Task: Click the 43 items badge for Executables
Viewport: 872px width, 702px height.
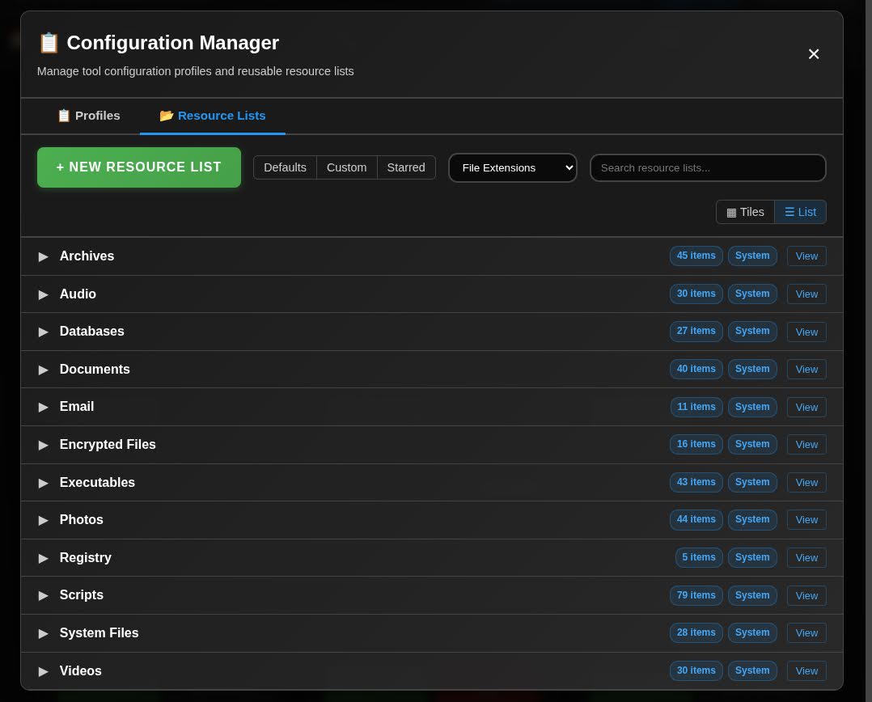Action: [x=696, y=482]
